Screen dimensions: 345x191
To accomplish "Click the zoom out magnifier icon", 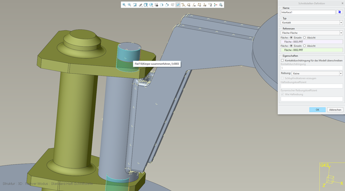I will (x=130, y=5).
